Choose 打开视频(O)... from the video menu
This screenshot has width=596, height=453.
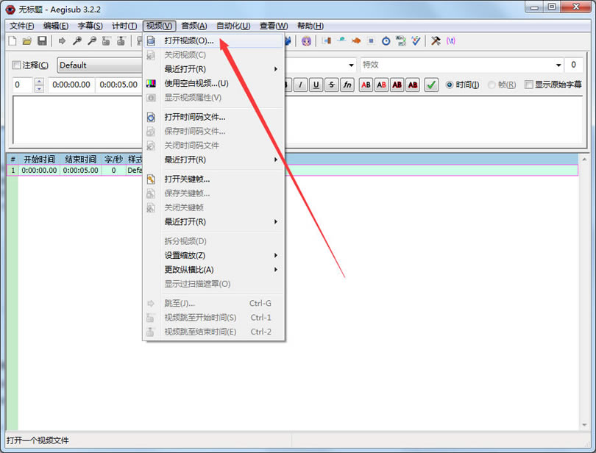(189, 40)
